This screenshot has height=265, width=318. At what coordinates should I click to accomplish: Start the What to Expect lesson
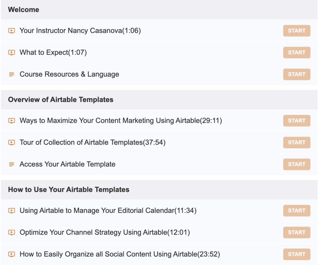[x=297, y=53]
